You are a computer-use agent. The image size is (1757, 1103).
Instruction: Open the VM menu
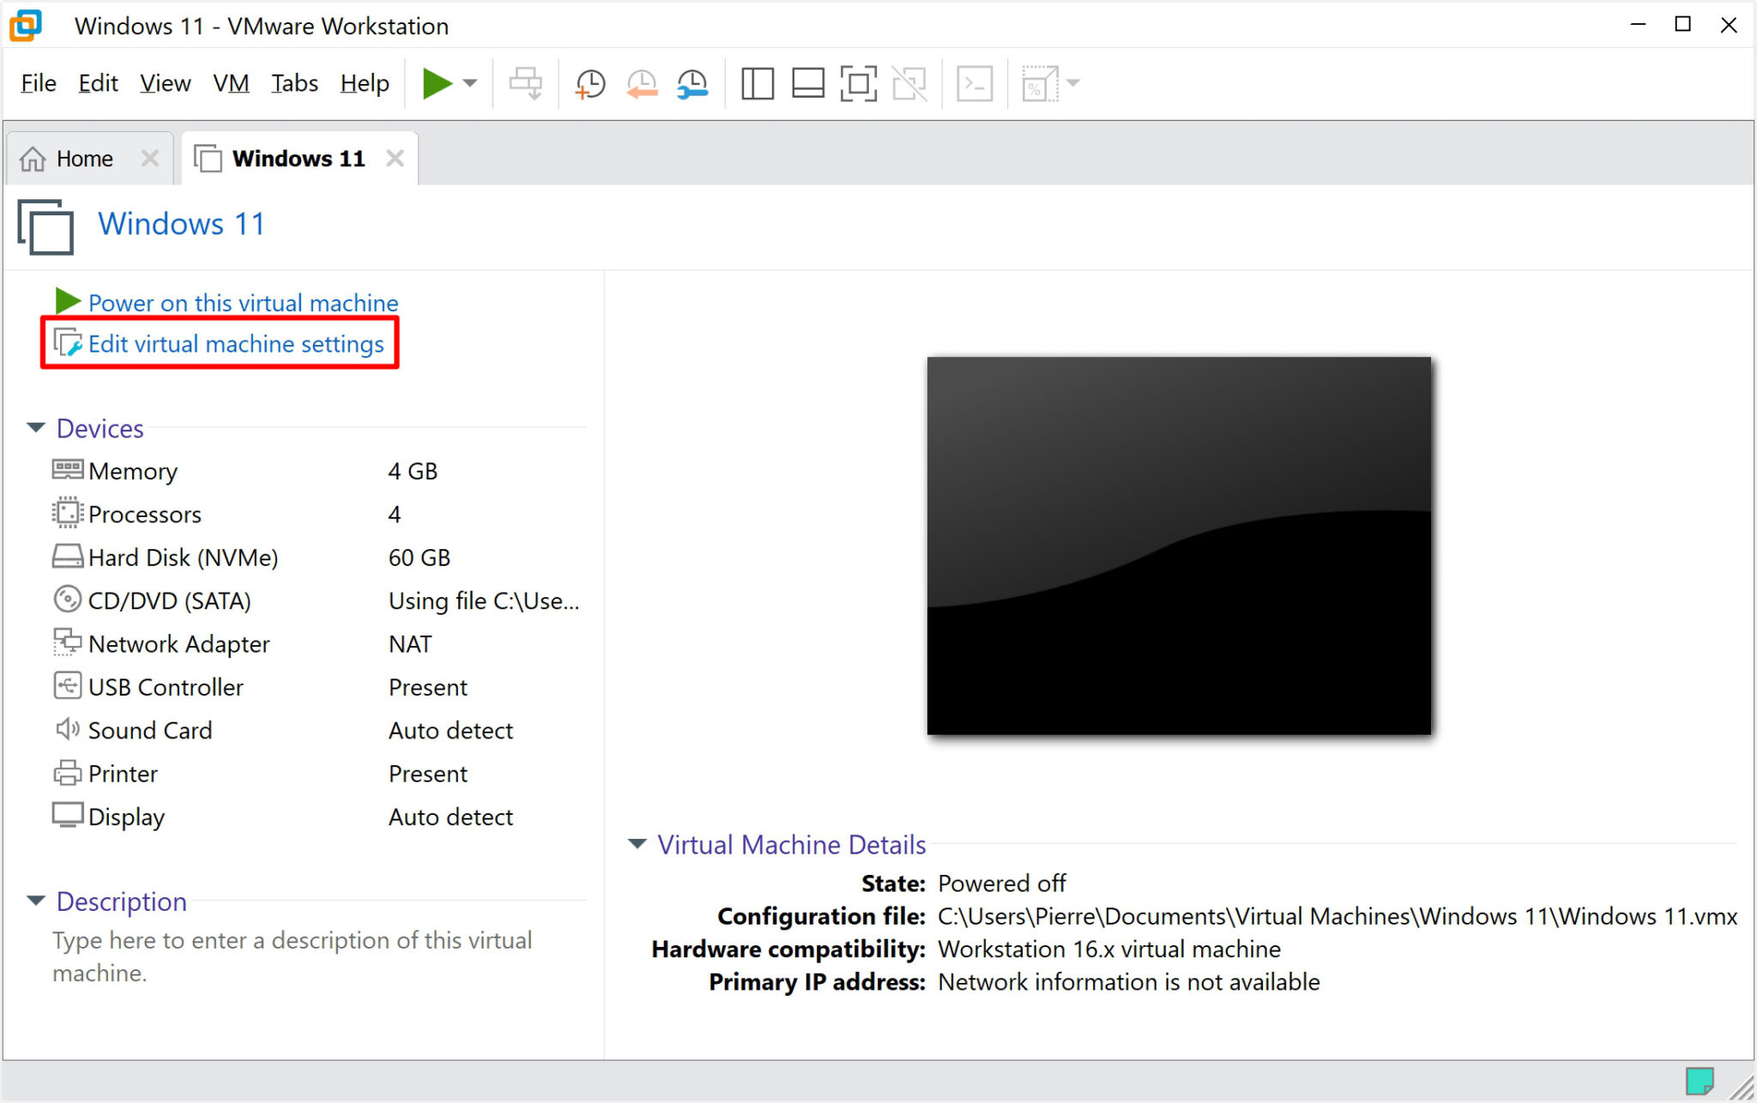pos(230,82)
